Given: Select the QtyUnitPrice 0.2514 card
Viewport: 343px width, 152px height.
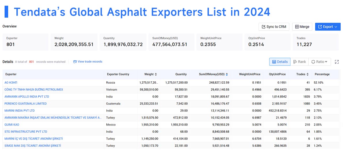Looking at the screenshot, I should (x=267, y=42).
